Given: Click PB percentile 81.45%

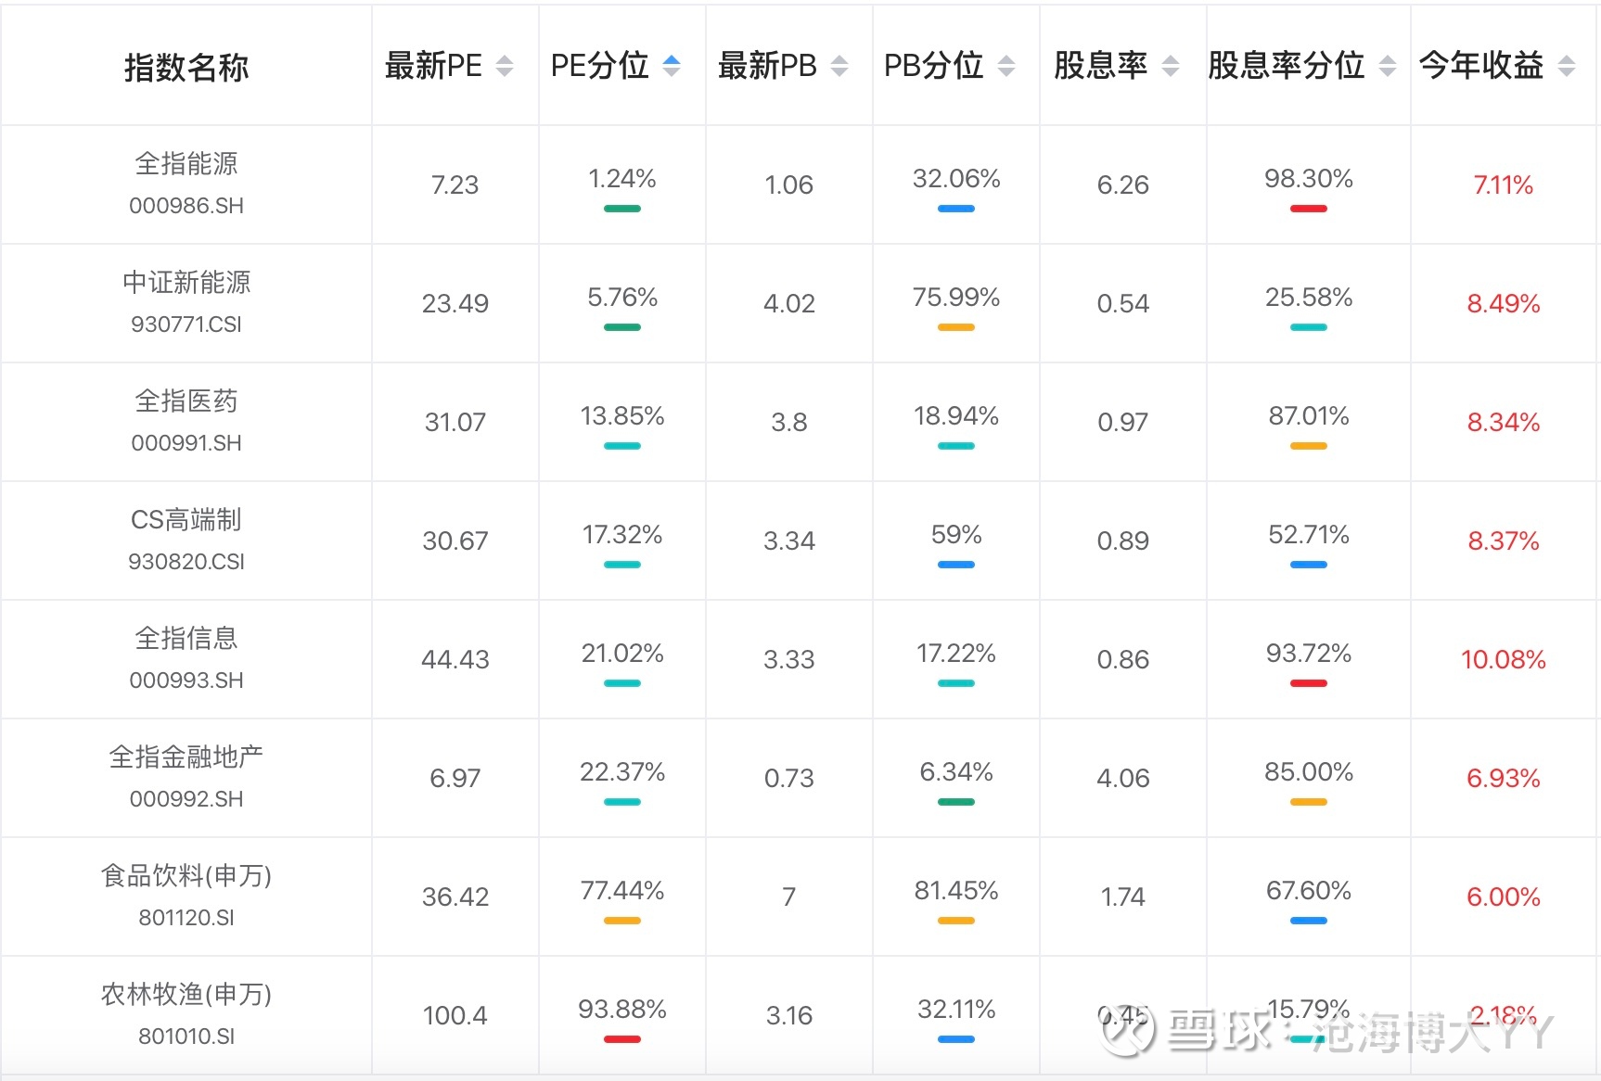Looking at the screenshot, I should point(956,891).
